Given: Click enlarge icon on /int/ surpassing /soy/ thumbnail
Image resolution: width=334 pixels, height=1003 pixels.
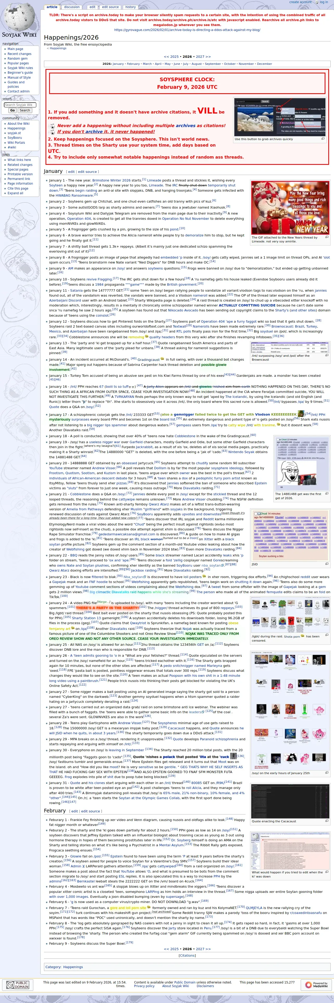Looking at the screenshot, I should pyautogui.click(x=327, y=355).
